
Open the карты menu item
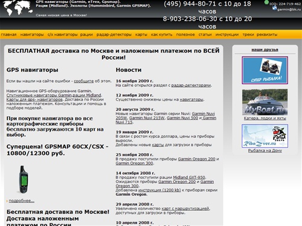[141, 34]
